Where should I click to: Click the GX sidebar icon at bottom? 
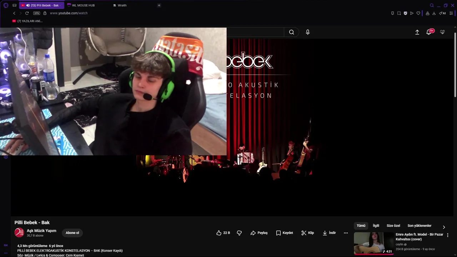click(6, 245)
